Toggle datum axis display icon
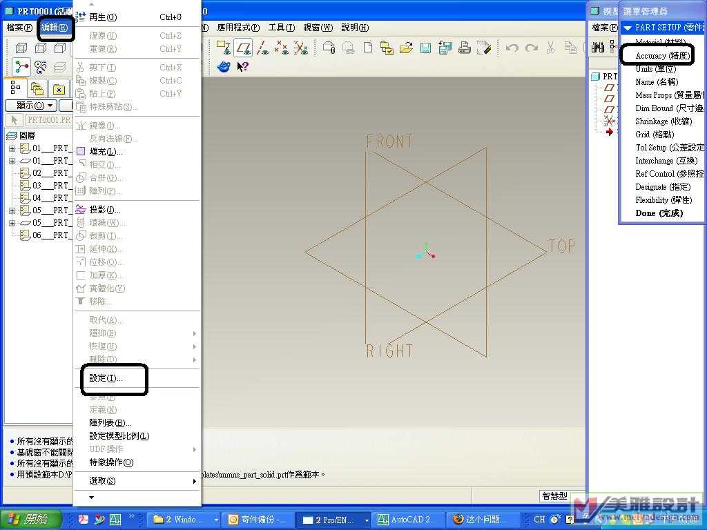This screenshot has width=707, height=530. click(x=262, y=48)
